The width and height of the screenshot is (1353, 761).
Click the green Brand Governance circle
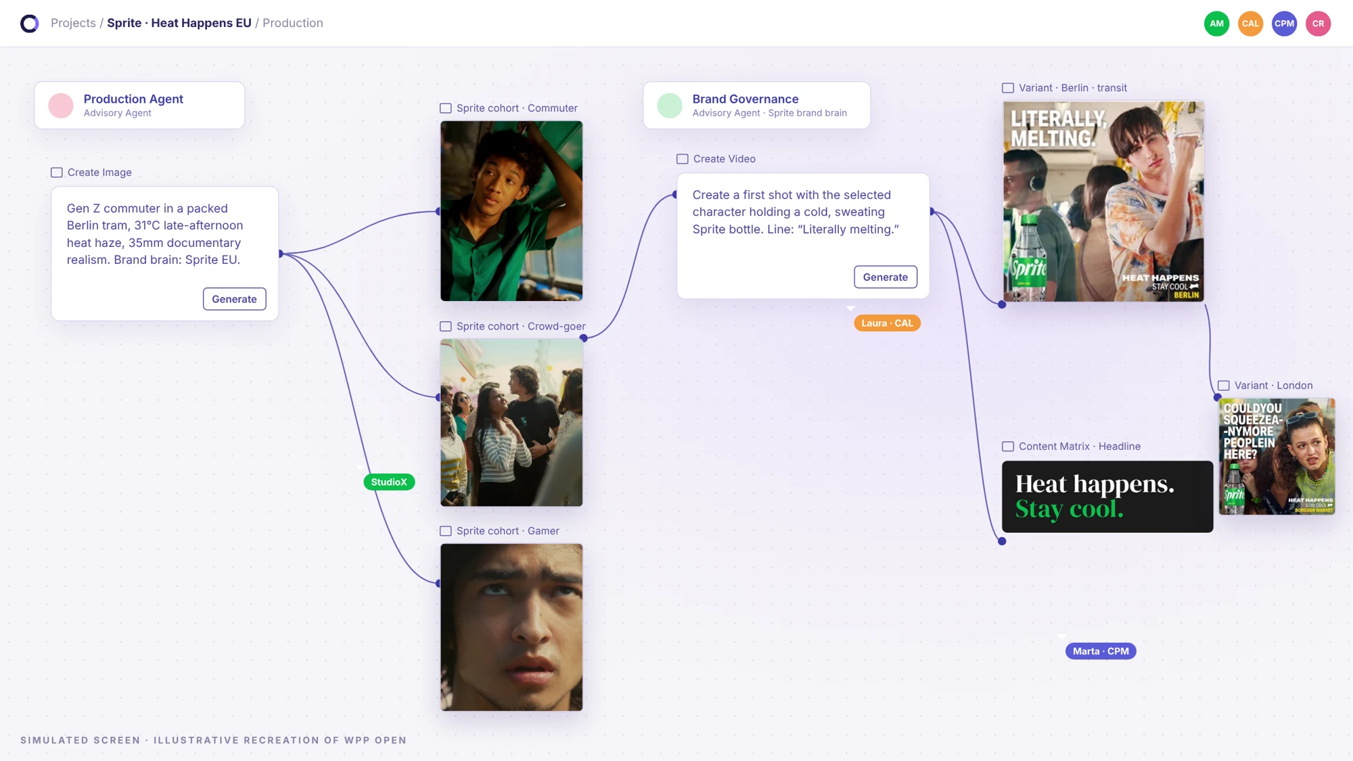(x=670, y=106)
